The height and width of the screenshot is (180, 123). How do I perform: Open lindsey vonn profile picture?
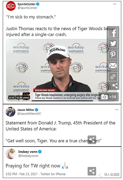coord(11,154)
